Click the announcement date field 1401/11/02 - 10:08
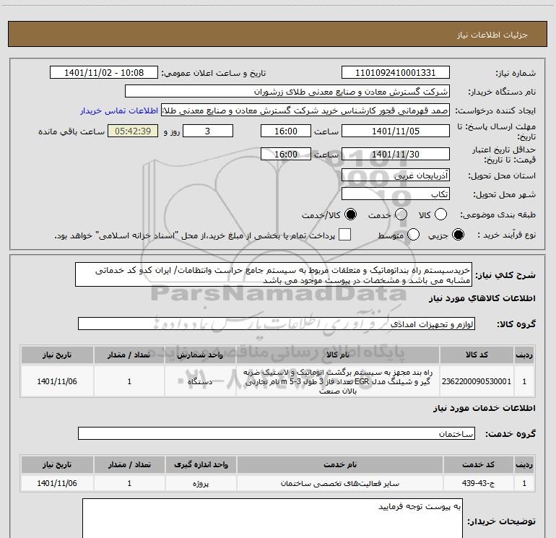This screenshot has height=538, width=556. [x=104, y=73]
